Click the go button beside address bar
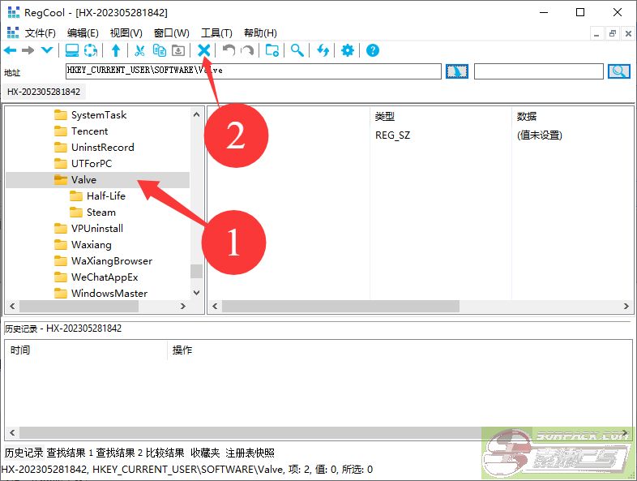This screenshot has height=481, width=637. pos(457,71)
